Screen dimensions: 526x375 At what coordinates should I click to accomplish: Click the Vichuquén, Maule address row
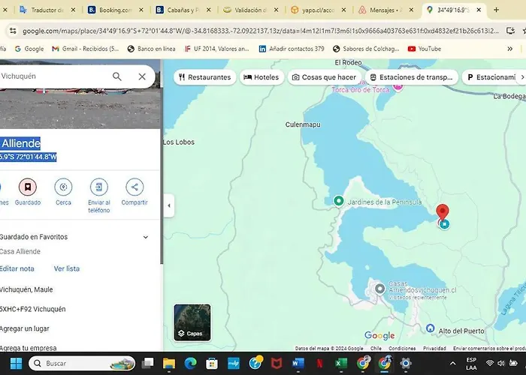pos(26,289)
